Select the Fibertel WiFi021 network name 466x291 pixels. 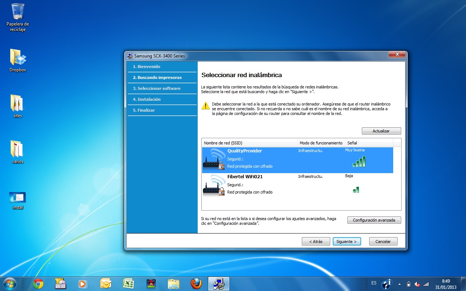point(245,176)
